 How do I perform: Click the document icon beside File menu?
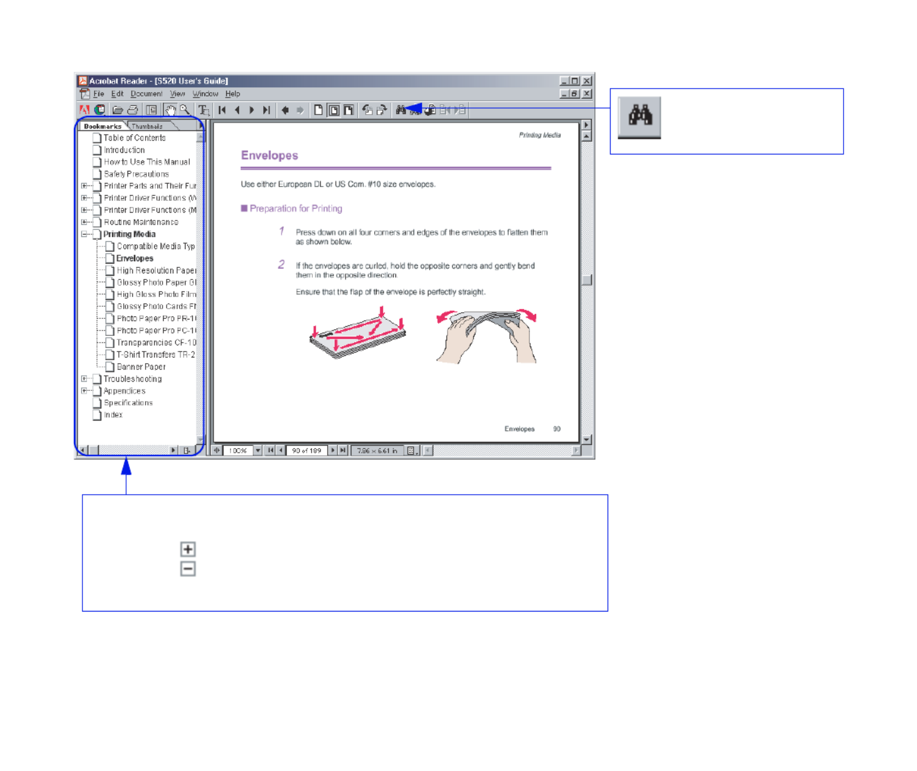(85, 94)
